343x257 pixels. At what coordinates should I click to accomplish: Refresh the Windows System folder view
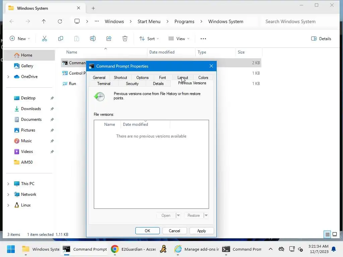coord(60,21)
